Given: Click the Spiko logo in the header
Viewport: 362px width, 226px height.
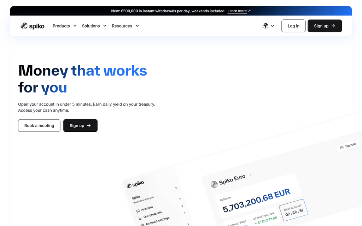Looking at the screenshot, I should pos(32,26).
